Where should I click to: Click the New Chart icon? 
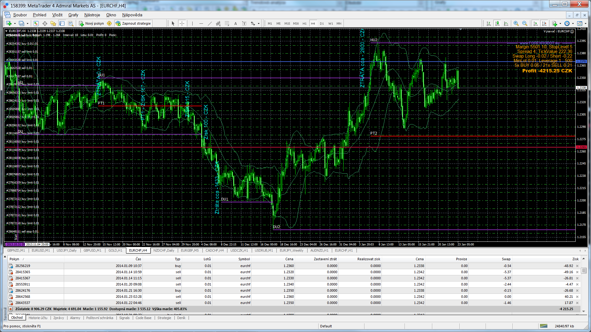pyautogui.click(x=9, y=23)
